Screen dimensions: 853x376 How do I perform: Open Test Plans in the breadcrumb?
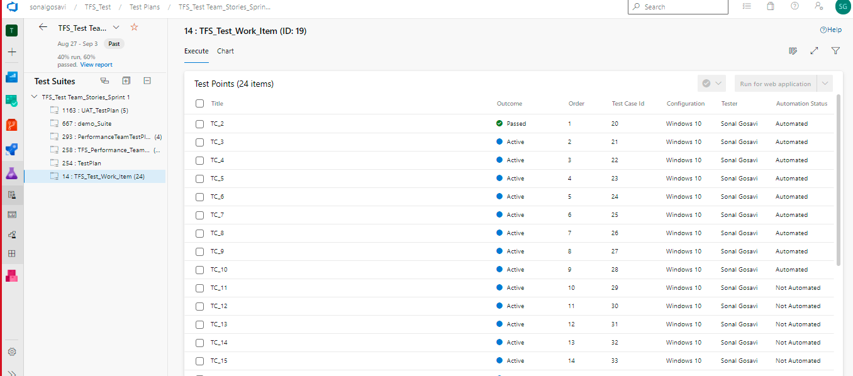coord(144,7)
